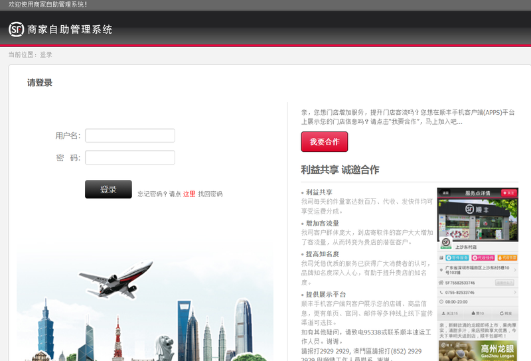This screenshot has height=361, width=531.
Task: Click the 商家自助管理系统 header title
Action: pos(70,29)
